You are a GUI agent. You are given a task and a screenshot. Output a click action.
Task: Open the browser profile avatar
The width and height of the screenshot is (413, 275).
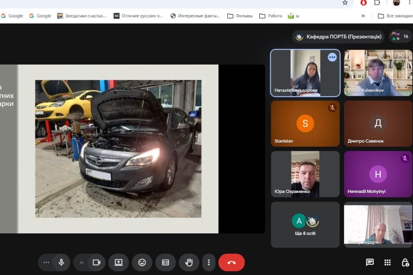pyautogui.click(x=396, y=3)
